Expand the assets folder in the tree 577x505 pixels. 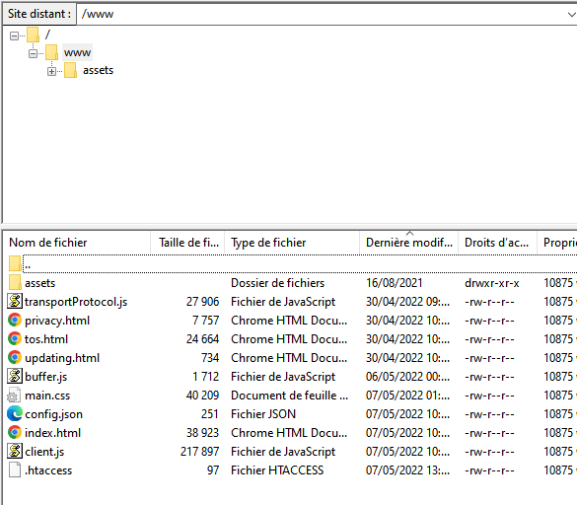click(51, 71)
